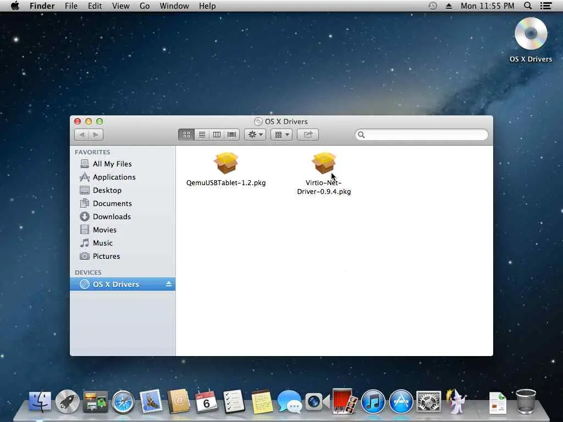Viewport: 563px width, 422px height.
Task: Close the OS X Drivers window
Action: click(78, 121)
